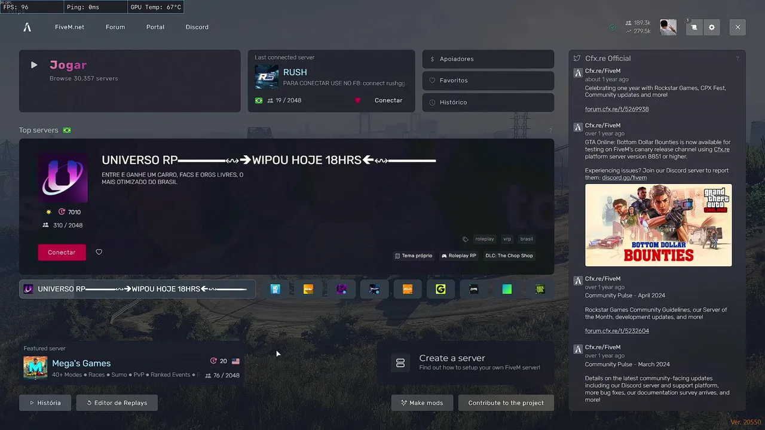Open Mega's Games featured server title
765x430 pixels.
click(81, 363)
